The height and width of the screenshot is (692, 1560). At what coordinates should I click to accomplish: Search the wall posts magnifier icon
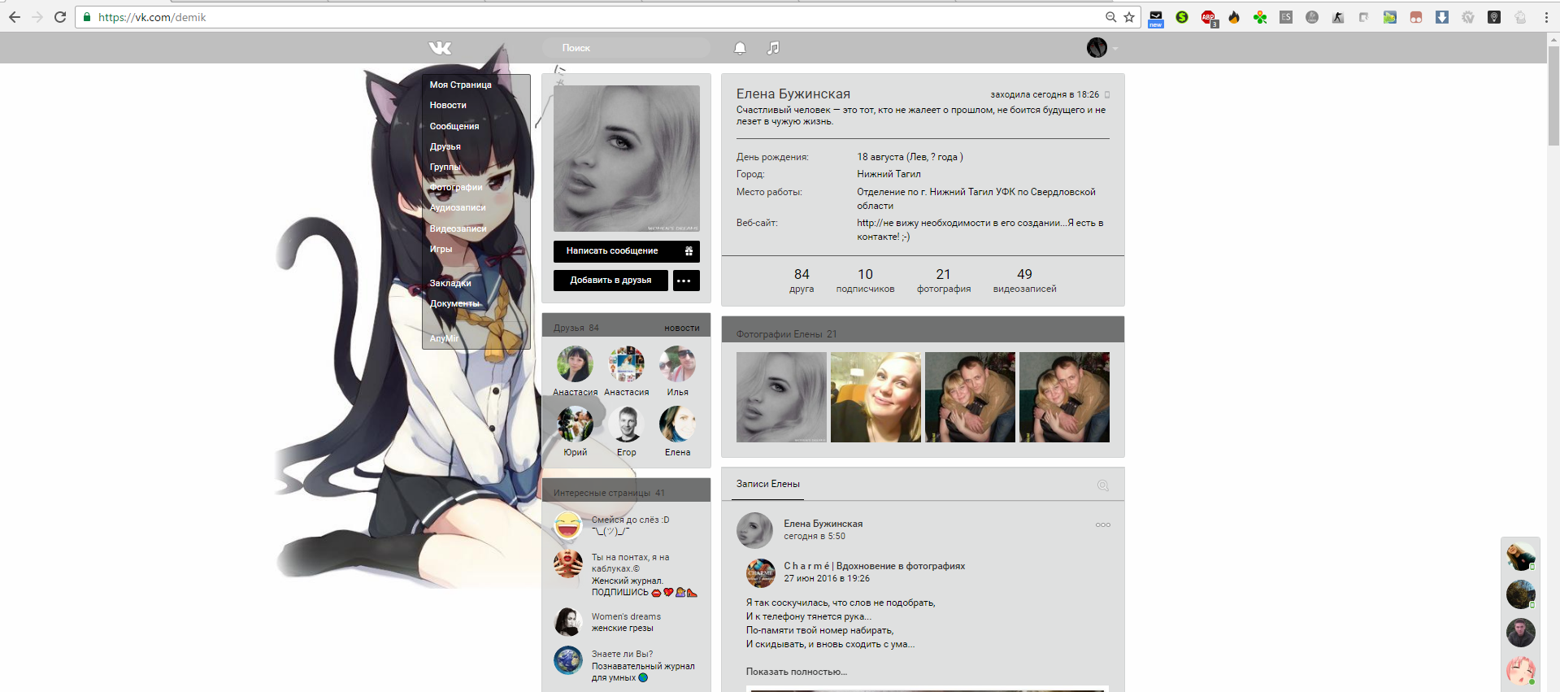click(1103, 485)
